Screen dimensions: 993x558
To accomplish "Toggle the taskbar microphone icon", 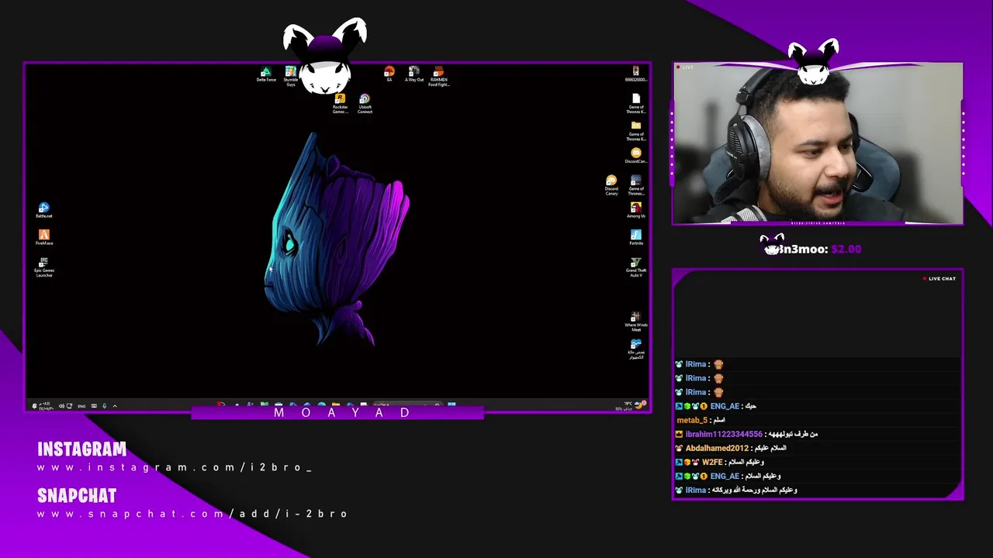I will (104, 405).
